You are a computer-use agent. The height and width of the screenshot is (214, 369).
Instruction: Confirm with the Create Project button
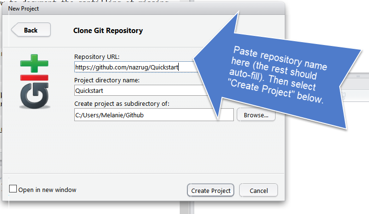pyautogui.click(x=211, y=191)
